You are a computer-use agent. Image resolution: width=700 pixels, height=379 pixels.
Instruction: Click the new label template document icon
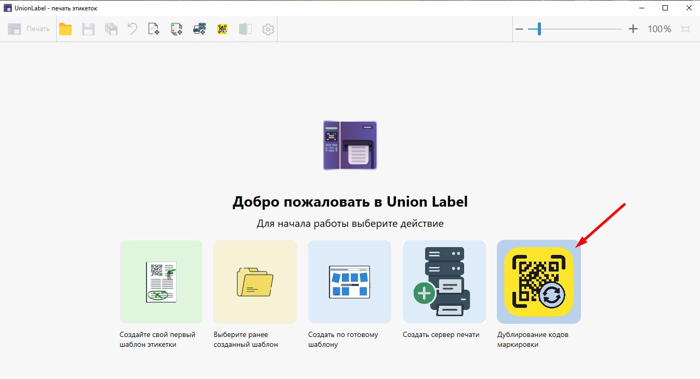tap(154, 29)
